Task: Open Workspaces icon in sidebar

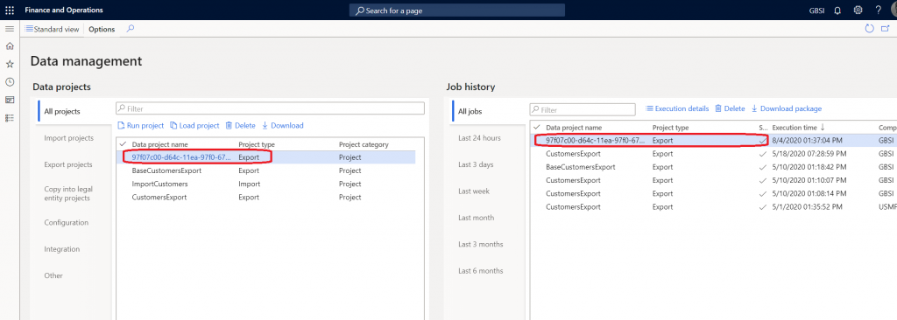Action: coord(9,100)
